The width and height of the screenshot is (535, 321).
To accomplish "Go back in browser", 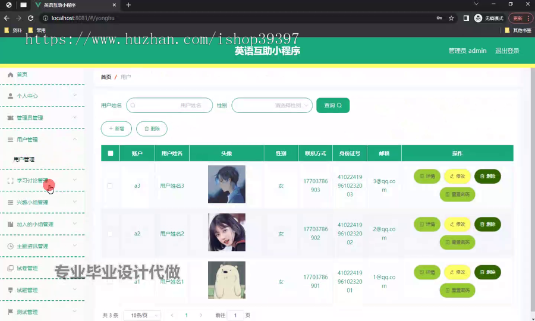I will (x=7, y=18).
